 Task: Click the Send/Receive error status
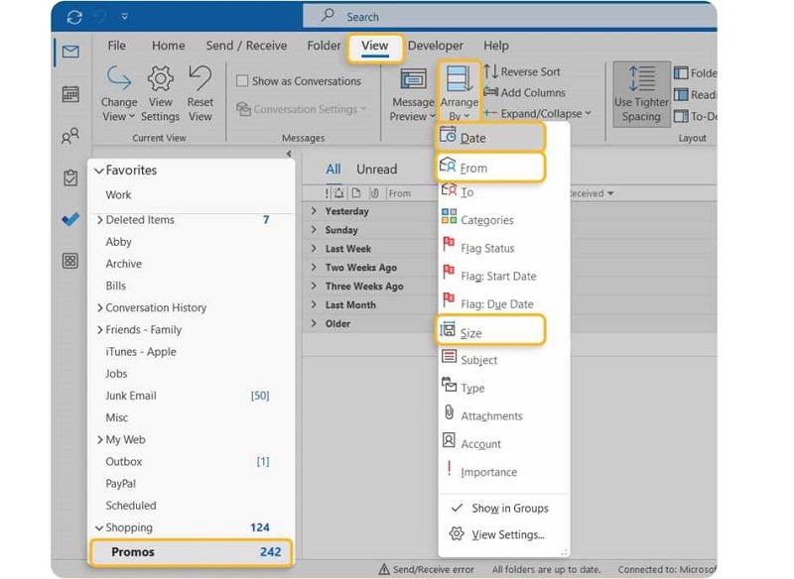click(427, 569)
